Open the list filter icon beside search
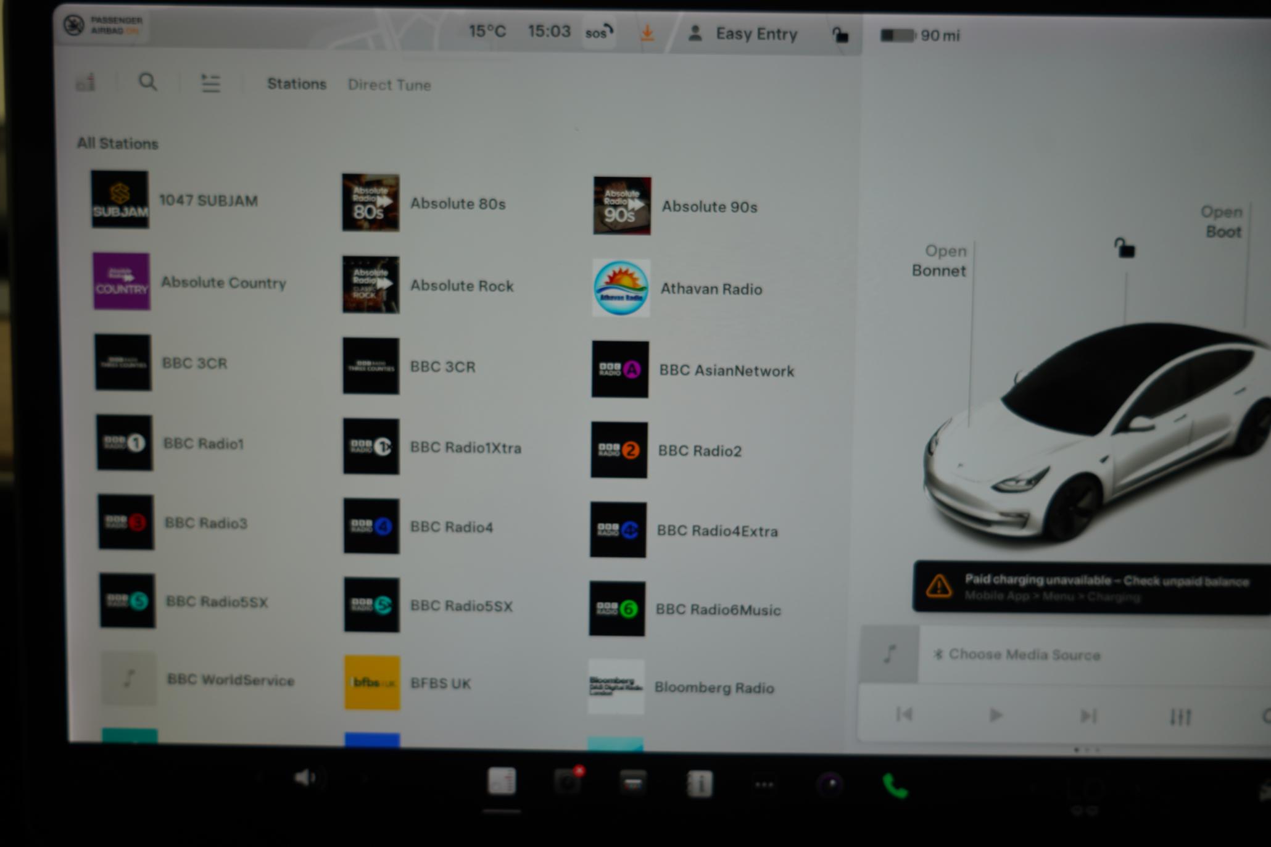 pos(210,83)
